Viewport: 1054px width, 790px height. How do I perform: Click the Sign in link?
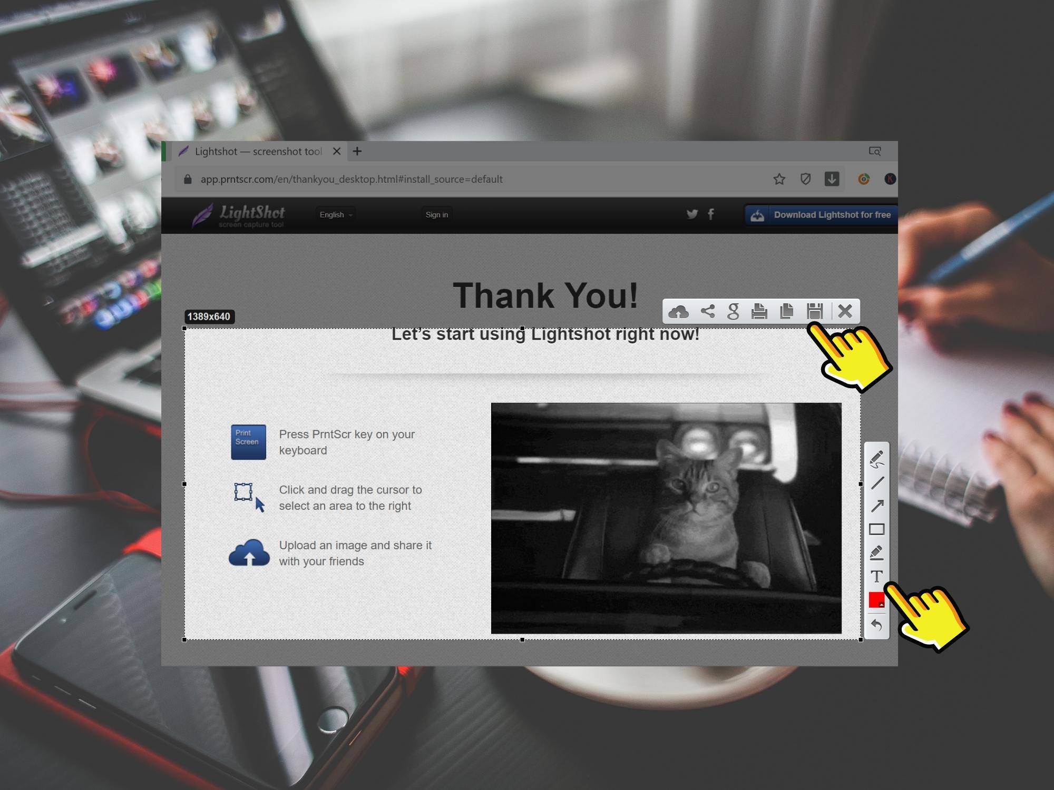pos(437,214)
